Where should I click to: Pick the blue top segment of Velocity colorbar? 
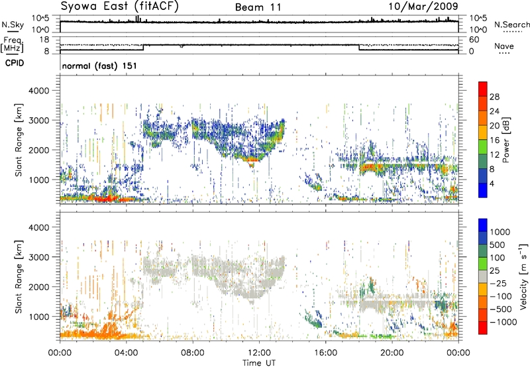(x=483, y=225)
